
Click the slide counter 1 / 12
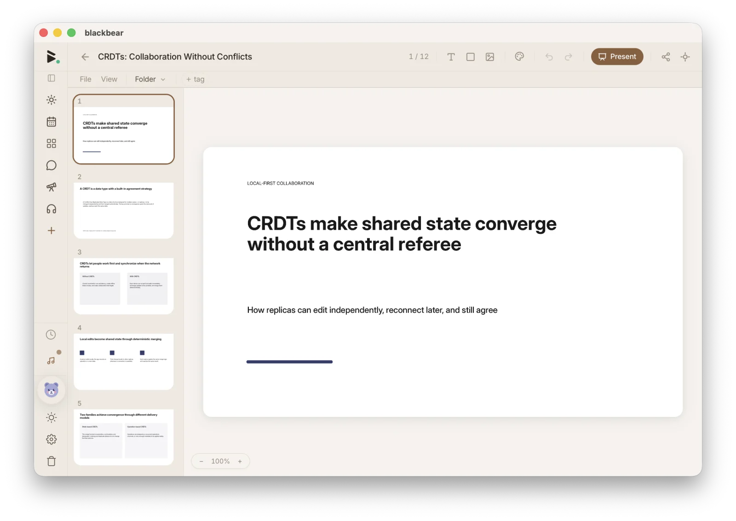pyautogui.click(x=419, y=57)
